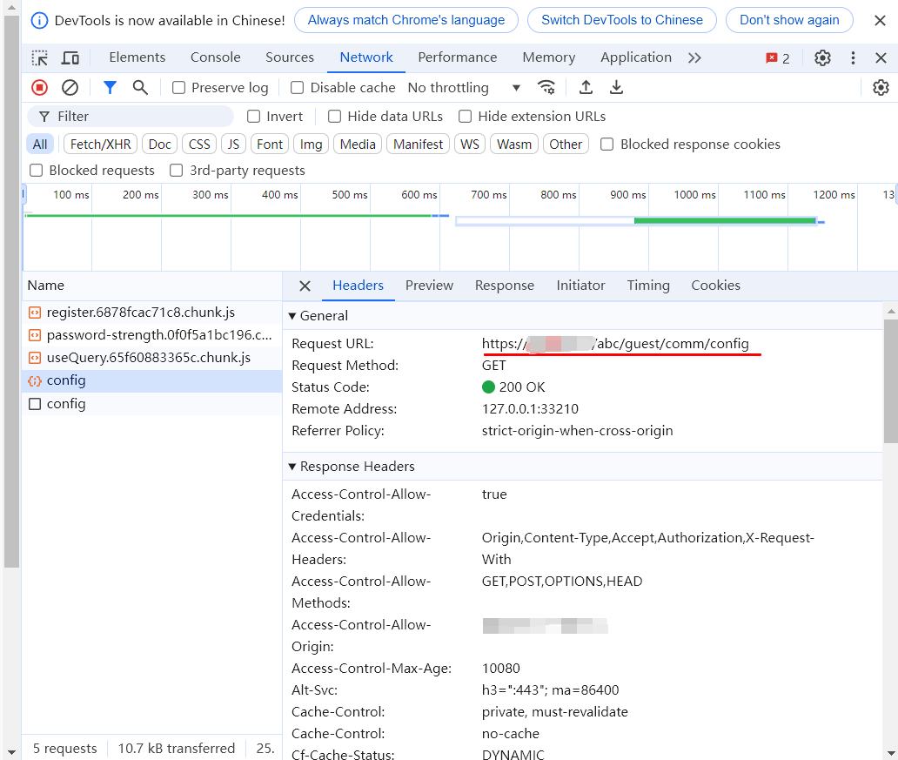Click the Import HAR file upload icon

(x=586, y=87)
